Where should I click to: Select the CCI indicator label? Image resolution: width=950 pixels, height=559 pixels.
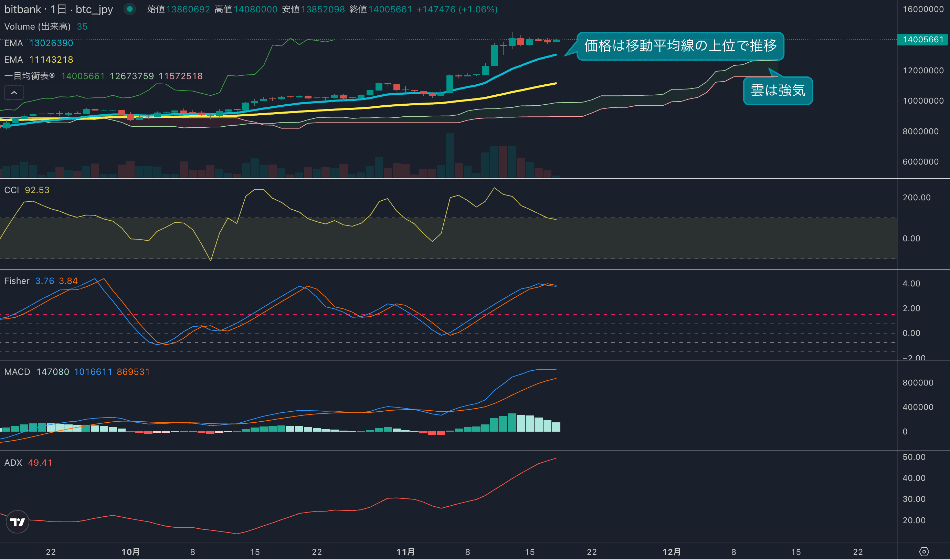(11, 190)
